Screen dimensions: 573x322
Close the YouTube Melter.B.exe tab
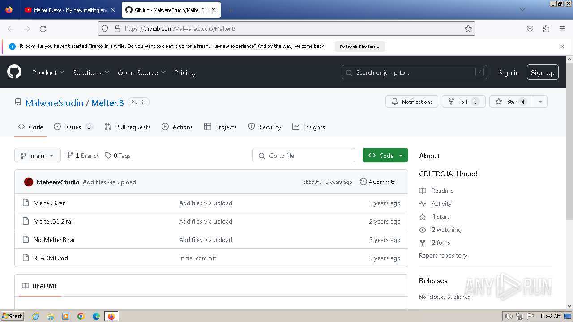(112, 10)
